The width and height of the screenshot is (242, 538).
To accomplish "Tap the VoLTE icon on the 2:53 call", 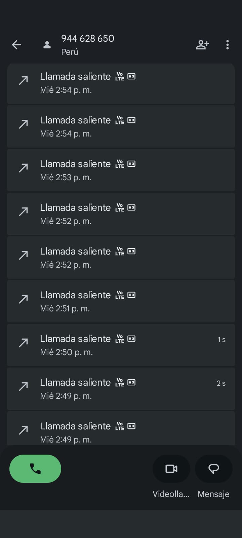I will tap(120, 164).
